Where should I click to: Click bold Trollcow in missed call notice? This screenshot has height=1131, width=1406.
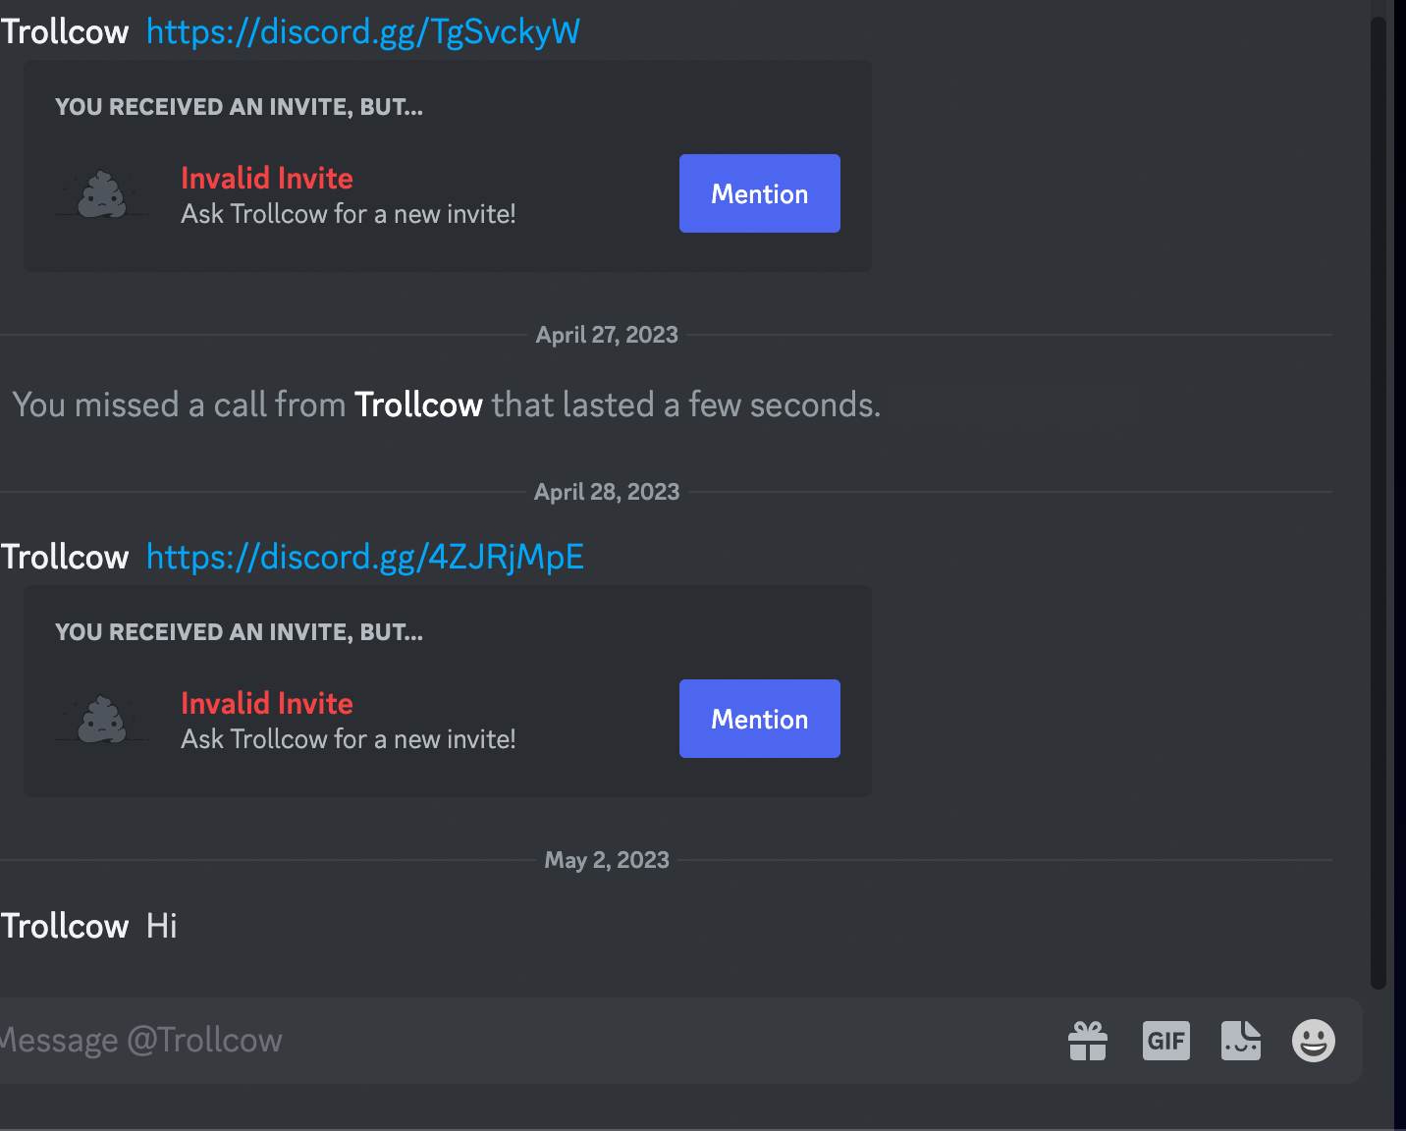click(418, 404)
